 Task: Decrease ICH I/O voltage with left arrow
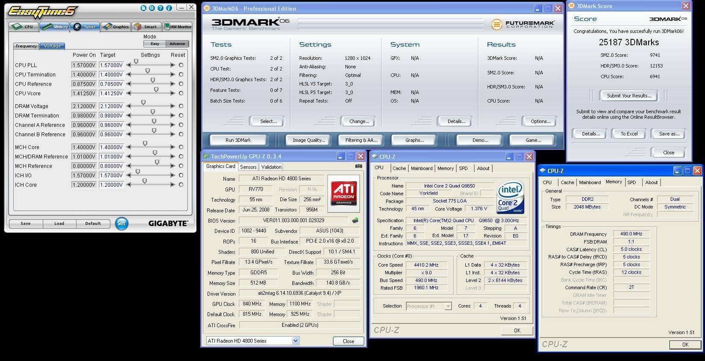[128, 175]
